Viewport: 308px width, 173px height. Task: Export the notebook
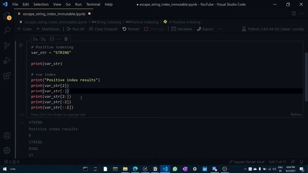(205, 29)
